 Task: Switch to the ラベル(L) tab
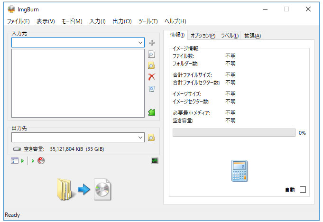230,36
